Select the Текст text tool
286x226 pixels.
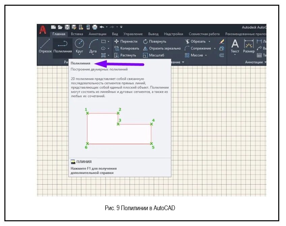click(235, 45)
